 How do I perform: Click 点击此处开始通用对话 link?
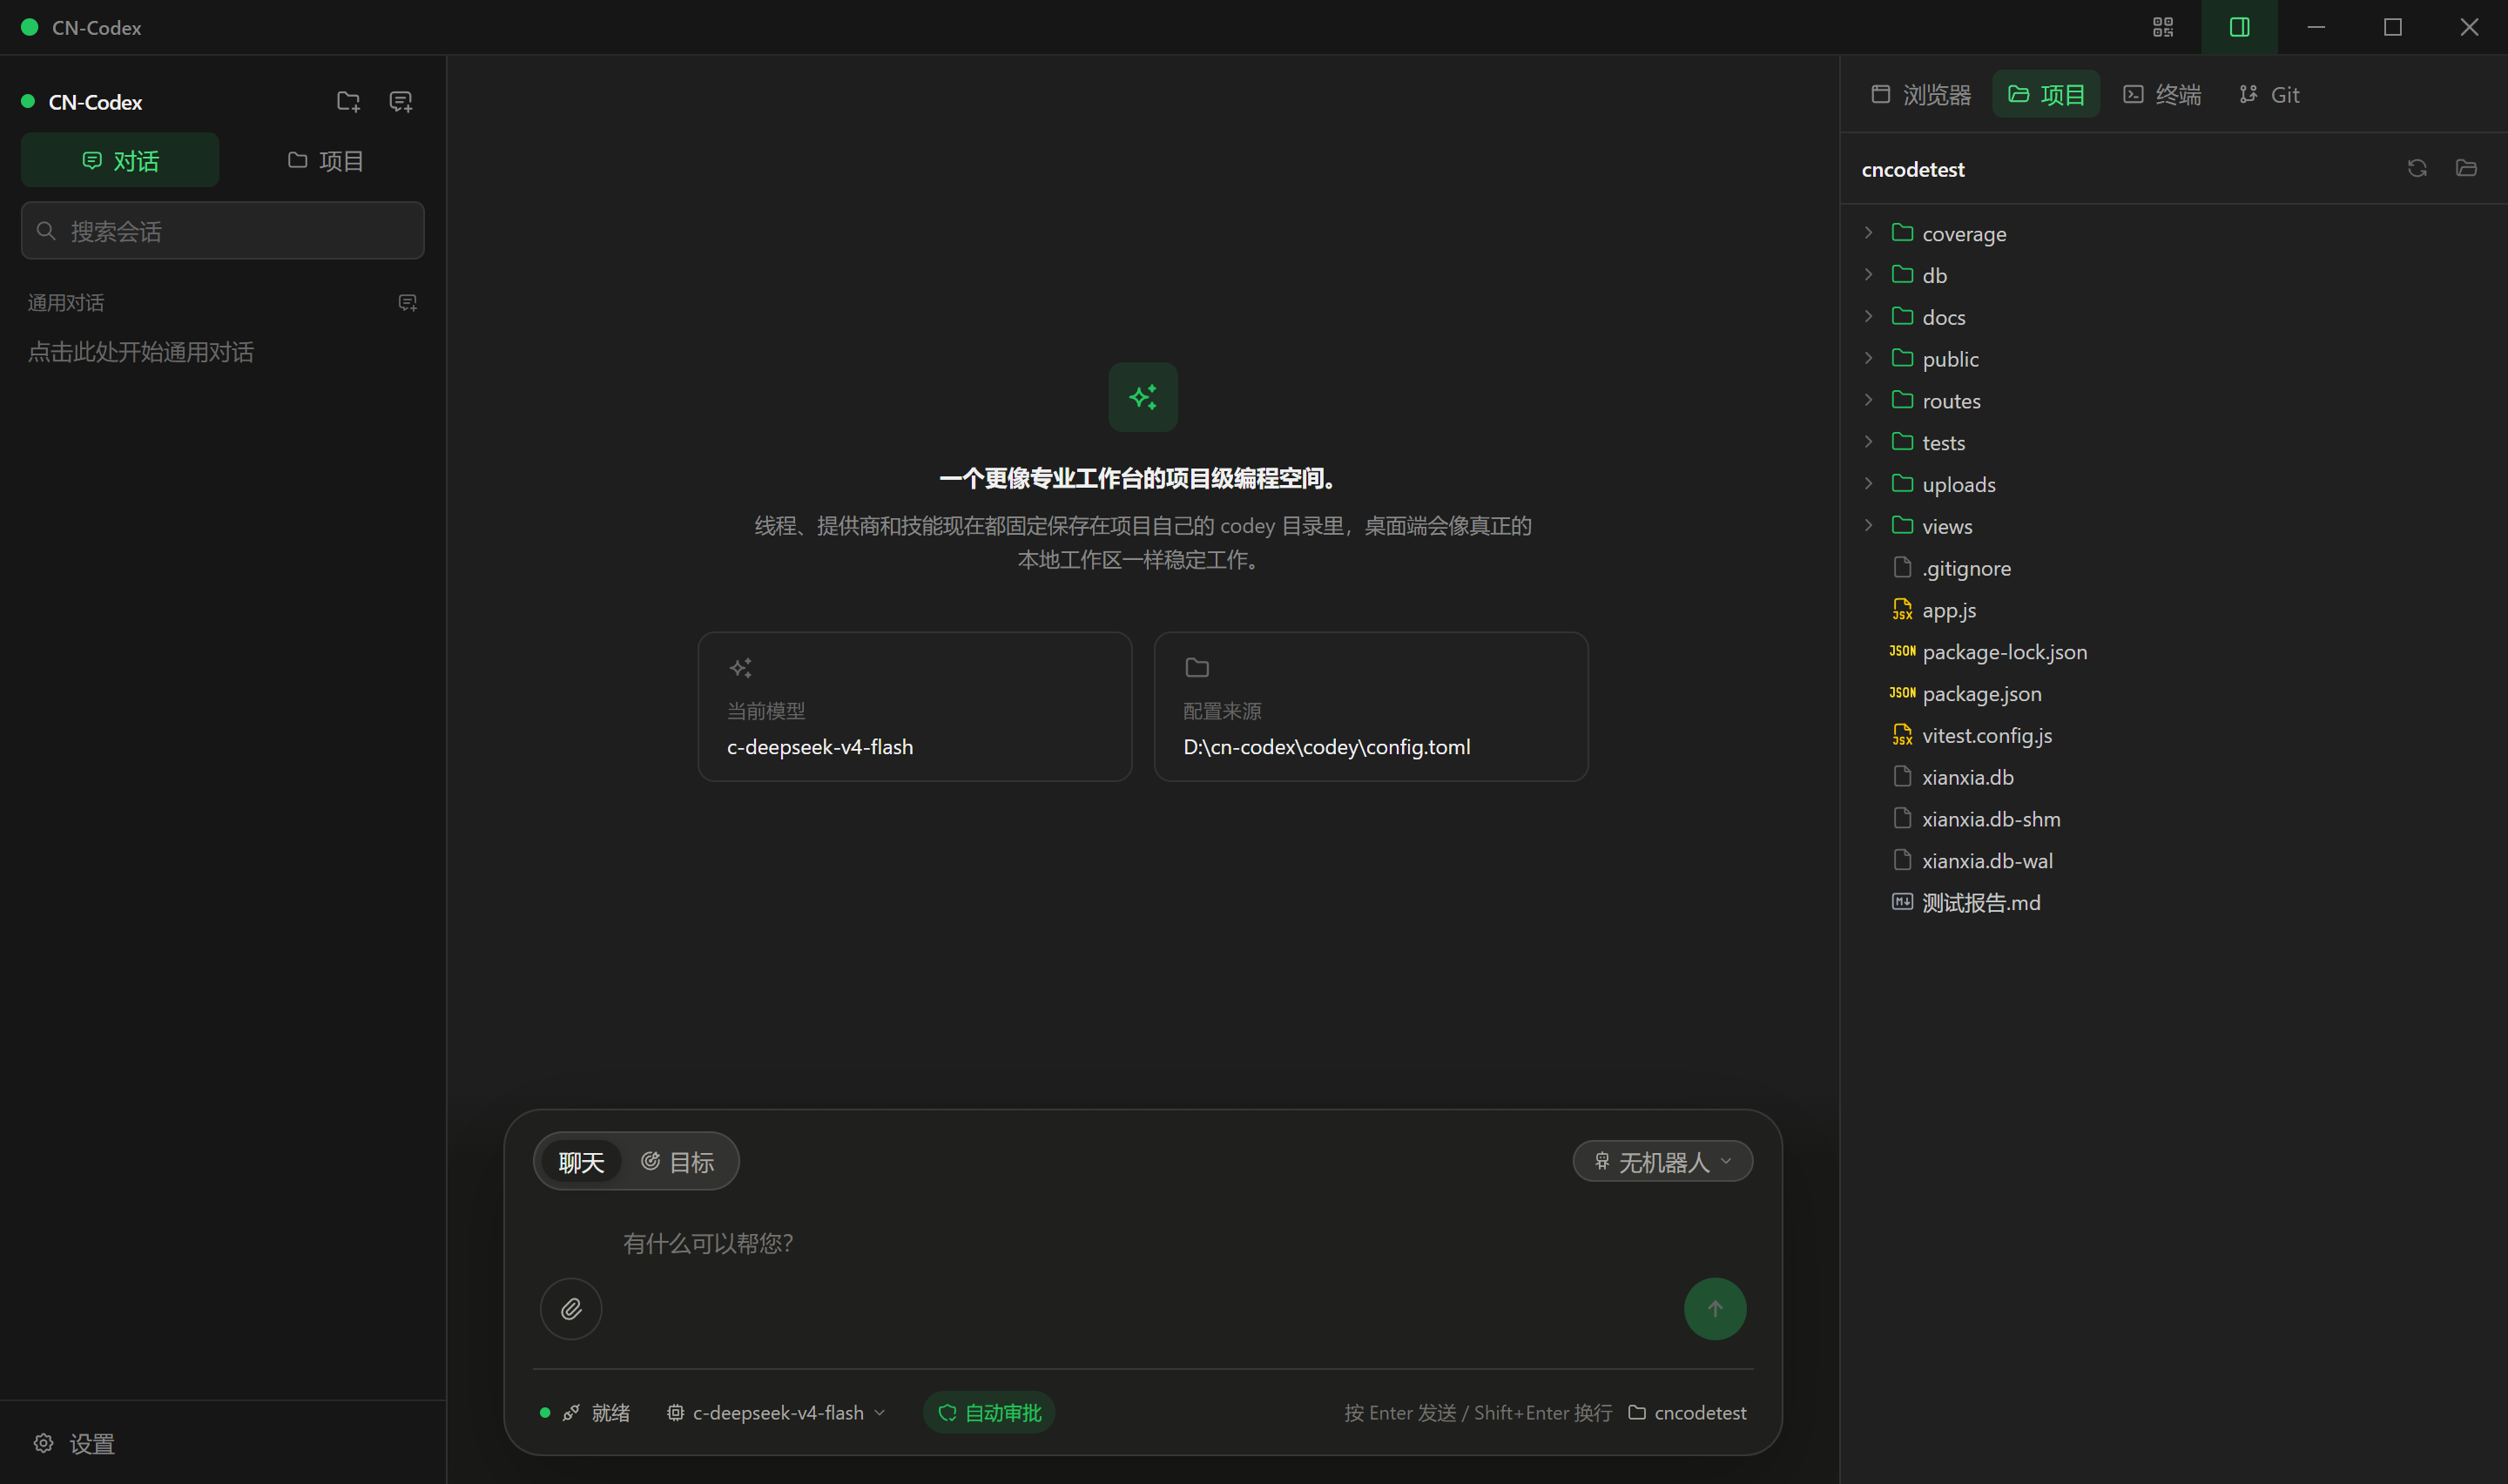coord(141,352)
